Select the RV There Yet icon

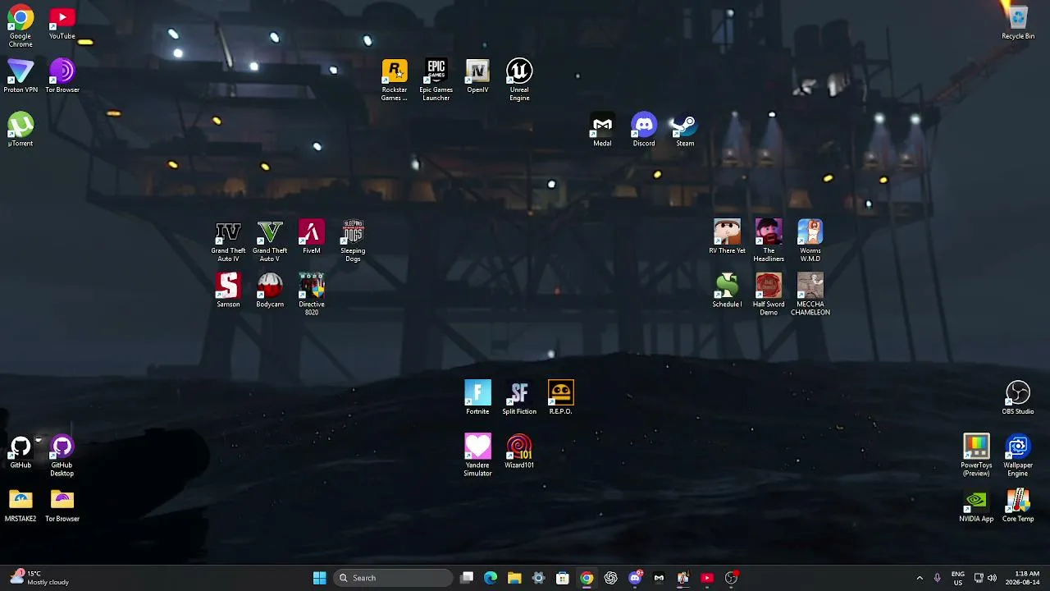pos(727,237)
